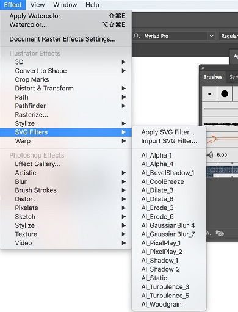Apply the AI_Alpha_4 filter

point(169,164)
